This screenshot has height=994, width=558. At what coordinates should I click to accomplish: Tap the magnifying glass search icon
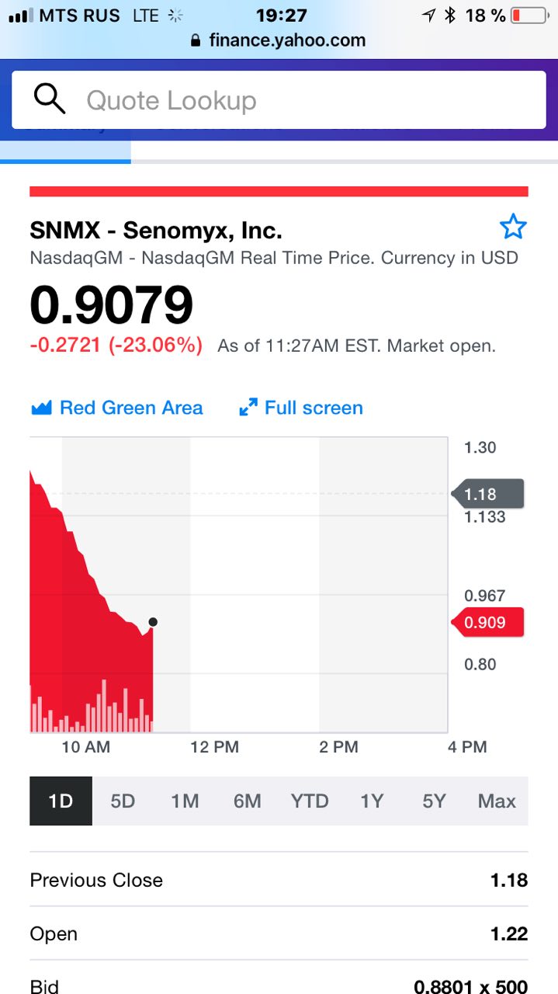click(x=49, y=99)
